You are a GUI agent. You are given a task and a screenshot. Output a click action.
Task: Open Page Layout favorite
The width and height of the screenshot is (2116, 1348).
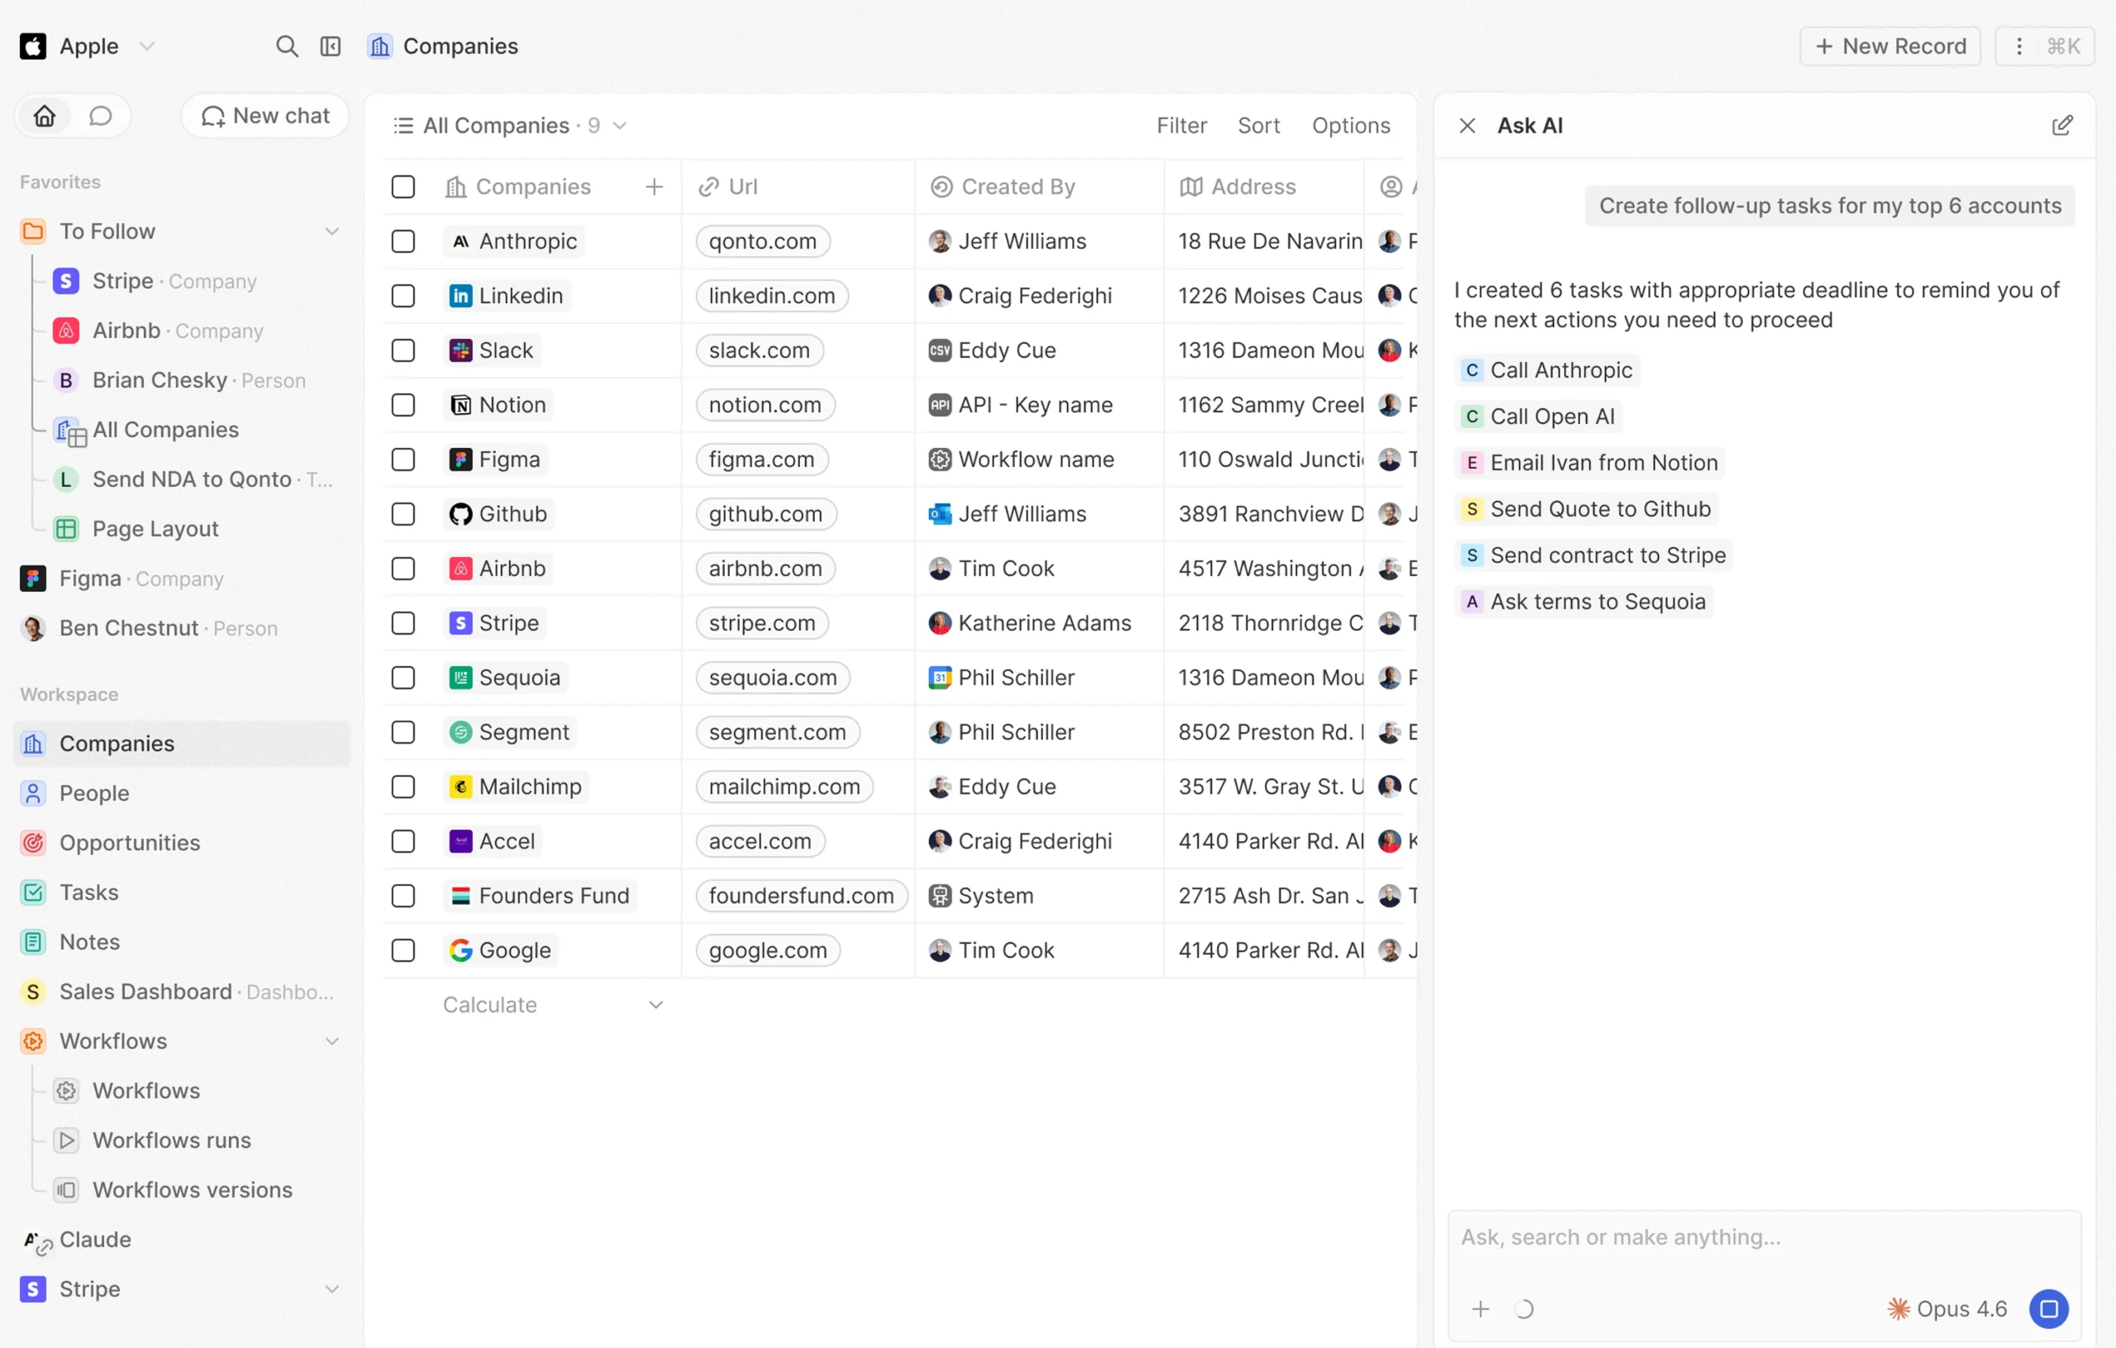pos(155,528)
